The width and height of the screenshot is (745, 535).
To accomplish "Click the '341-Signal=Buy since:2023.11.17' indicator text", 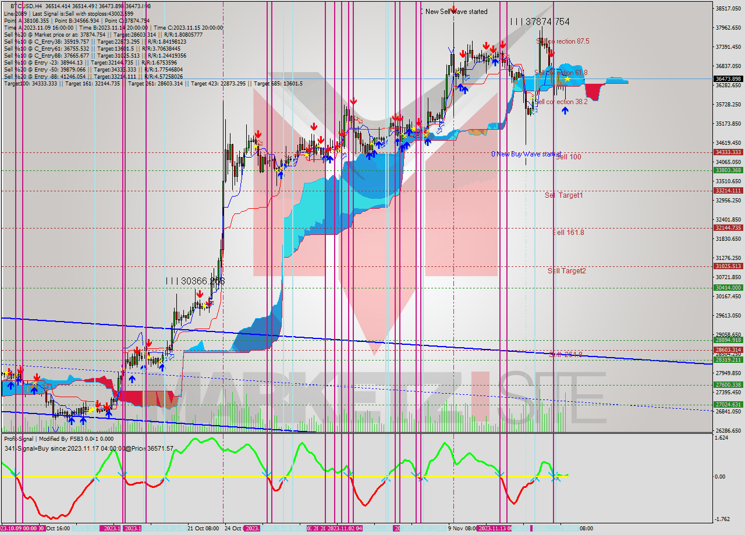I will (88, 448).
